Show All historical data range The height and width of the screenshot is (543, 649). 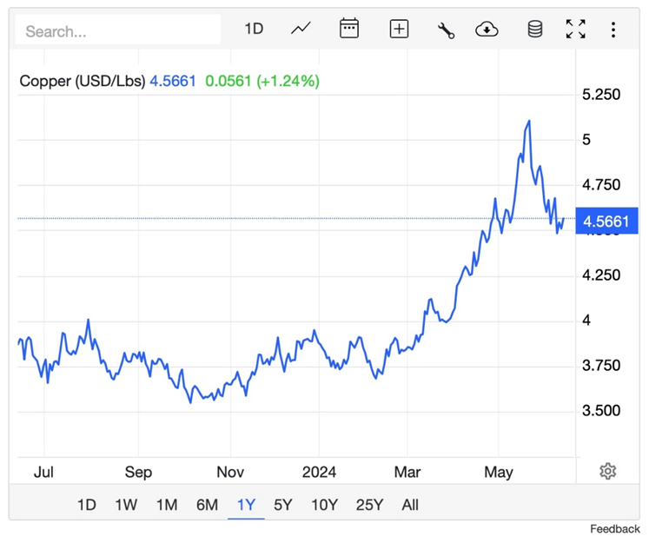coord(410,505)
